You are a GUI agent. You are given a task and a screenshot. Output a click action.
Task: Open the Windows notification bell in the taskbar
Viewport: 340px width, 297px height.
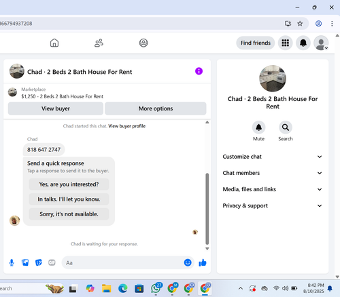coord(330,288)
